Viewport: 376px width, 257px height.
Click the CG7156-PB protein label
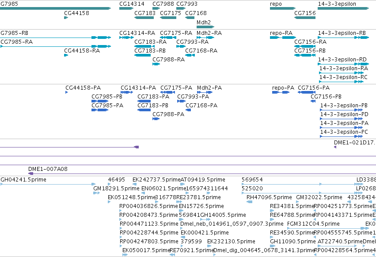pyautogui.click(x=326, y=97)
